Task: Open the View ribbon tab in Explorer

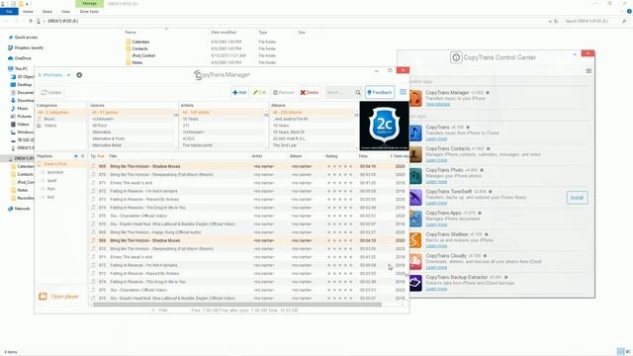Action: (x=65, y=11)
